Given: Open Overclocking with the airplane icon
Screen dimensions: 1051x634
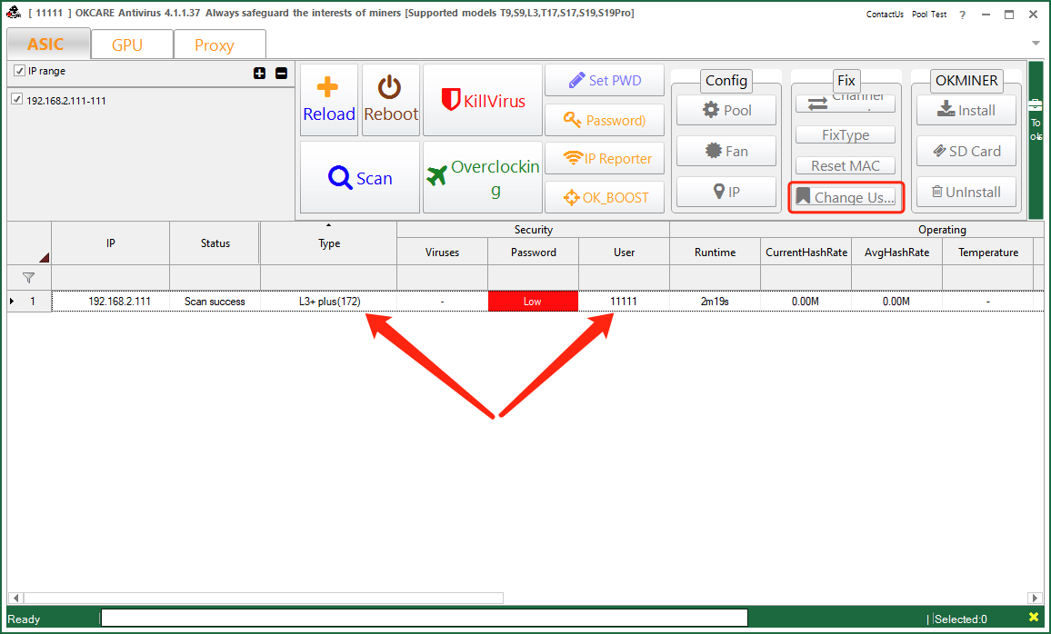Looking at the screenshot, I should coord(483,178).
